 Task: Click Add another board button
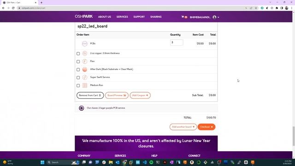click(x=183, y=127)
